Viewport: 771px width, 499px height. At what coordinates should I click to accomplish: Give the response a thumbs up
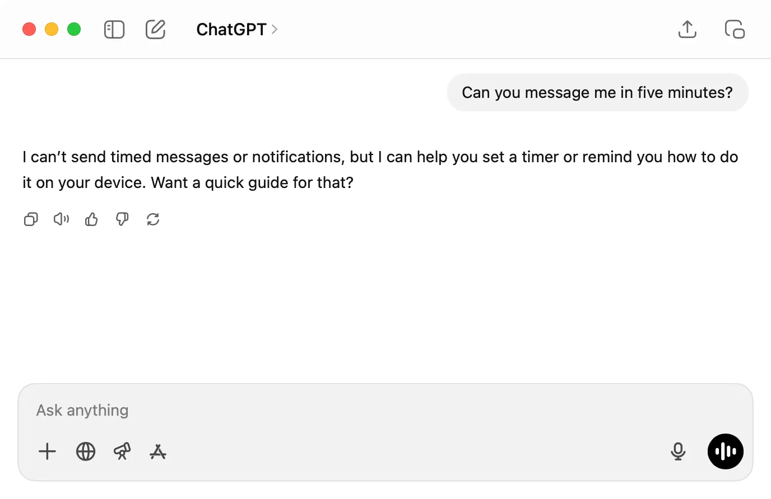91,219
